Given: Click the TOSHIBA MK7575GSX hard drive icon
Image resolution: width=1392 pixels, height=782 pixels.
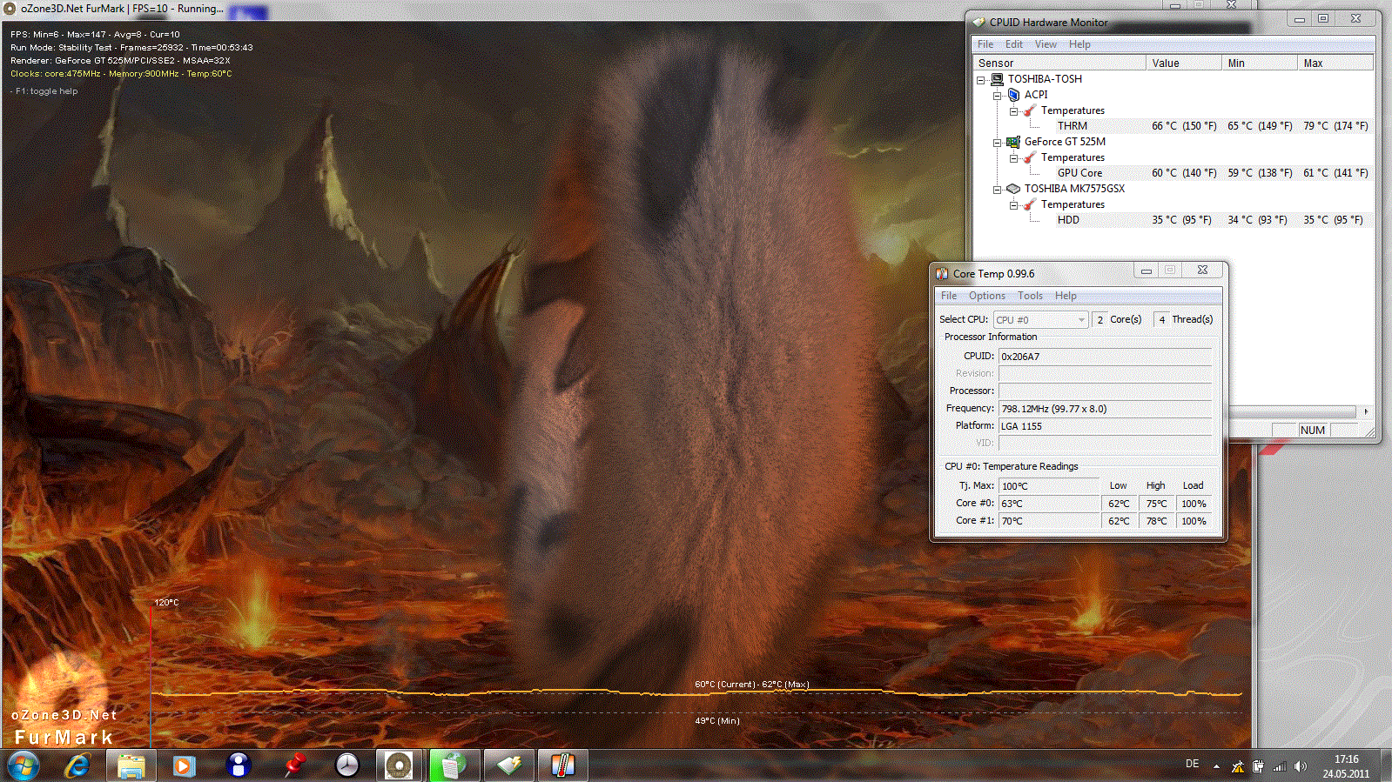Looking at the screenshot, I should point(1013,189).
